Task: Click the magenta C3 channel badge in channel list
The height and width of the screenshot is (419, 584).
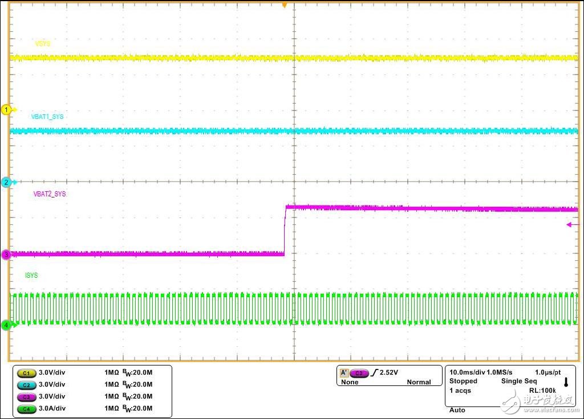Action: pyautogui.click(x=26, y=396)
